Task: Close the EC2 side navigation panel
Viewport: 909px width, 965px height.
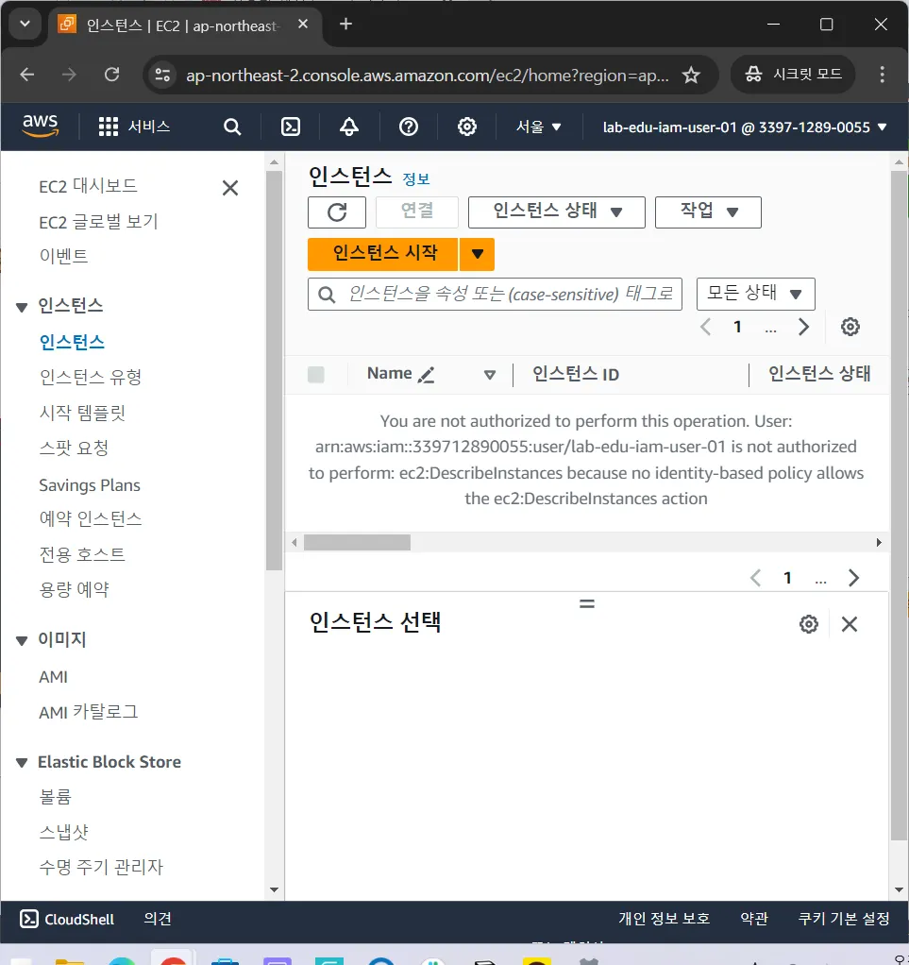Action: (230, 188)
